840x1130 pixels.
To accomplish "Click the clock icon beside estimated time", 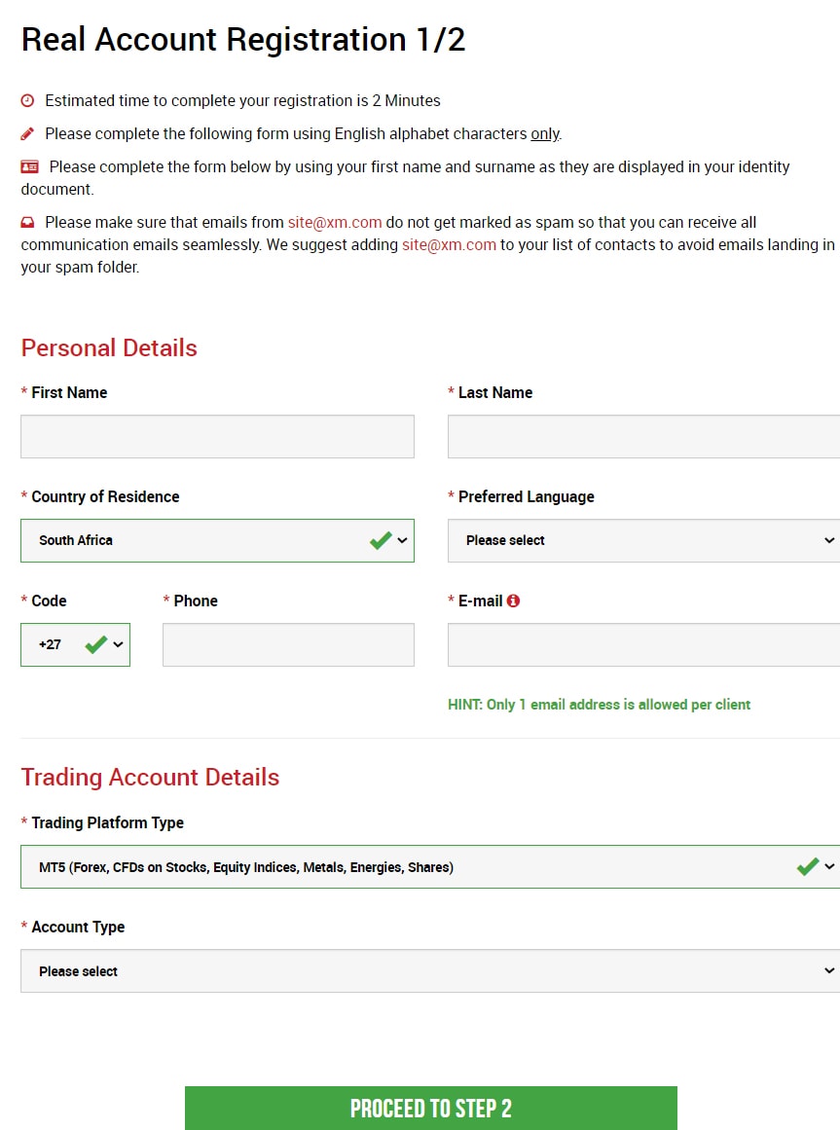I will point(27,100).
